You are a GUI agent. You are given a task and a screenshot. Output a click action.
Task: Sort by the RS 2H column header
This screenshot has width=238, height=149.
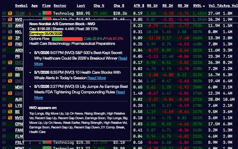click(168, 6)
